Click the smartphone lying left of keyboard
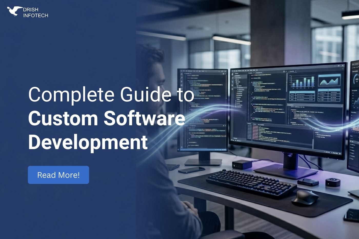The width and height of the screenshot is (359, 239). (x=192, y=170)
